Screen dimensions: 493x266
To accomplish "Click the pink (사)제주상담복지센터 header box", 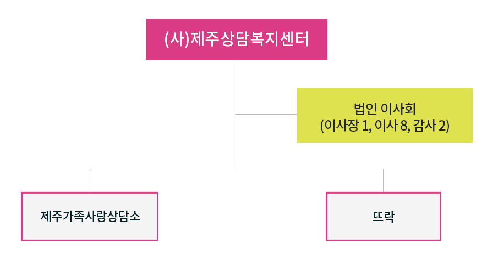I will point(237,39).
